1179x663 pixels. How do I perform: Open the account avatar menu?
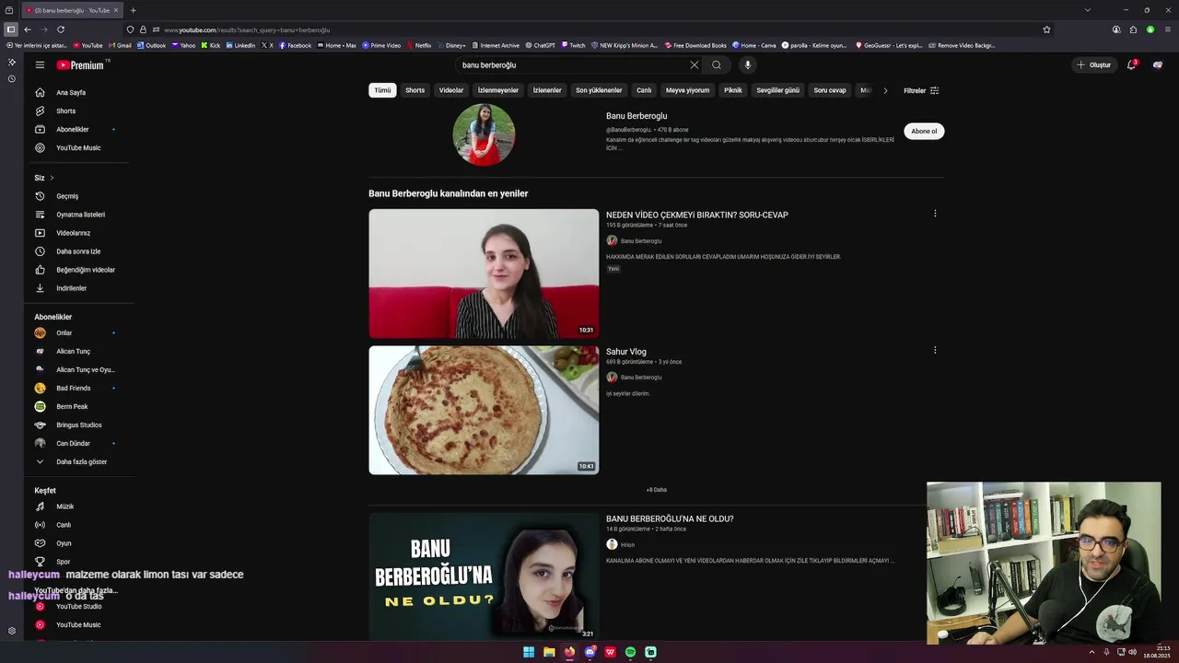1158,64
